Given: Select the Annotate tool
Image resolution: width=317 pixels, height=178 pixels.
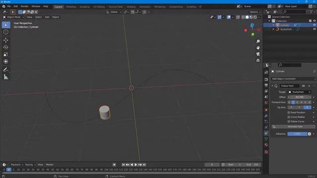Looking at the screenshot, I should tap(6, 70).
